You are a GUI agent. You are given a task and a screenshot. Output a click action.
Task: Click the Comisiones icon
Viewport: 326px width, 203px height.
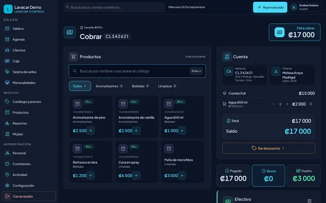click(7, 164)
